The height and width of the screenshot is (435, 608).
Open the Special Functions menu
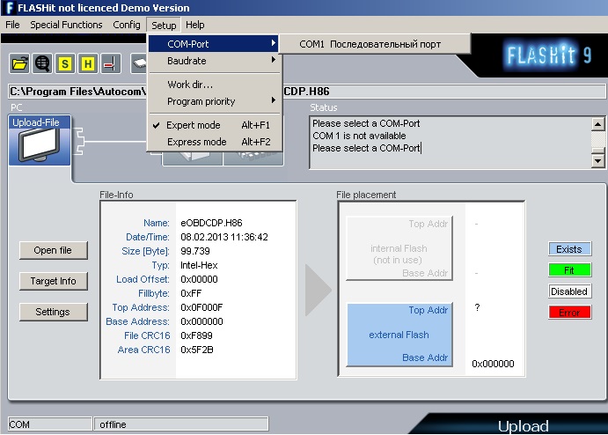[66, 25]
